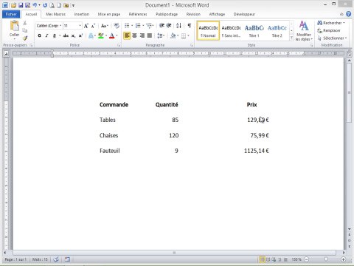
Task: Apply subscript formatting
Action: tap(73, 35)
